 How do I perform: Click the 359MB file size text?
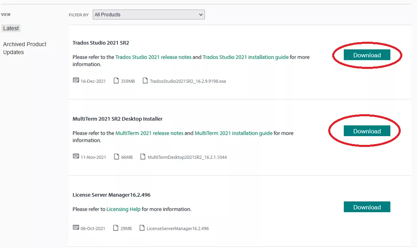[x=128, y=82]
